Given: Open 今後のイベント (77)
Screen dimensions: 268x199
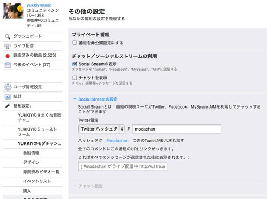Looking at the screenshot, I should [33, 65].
